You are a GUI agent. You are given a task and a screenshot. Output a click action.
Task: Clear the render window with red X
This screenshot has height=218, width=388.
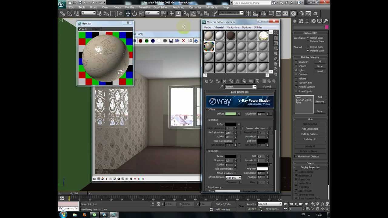tap(183, 41)
